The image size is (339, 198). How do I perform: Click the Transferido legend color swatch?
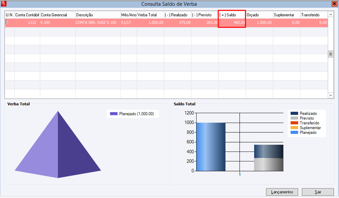click(294, 123)
